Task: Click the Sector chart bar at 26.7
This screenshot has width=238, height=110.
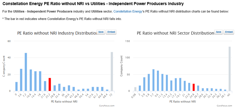Action: tap(198, 88)
